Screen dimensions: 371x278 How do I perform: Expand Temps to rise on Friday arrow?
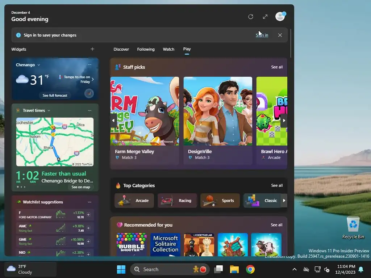point(92,79)
